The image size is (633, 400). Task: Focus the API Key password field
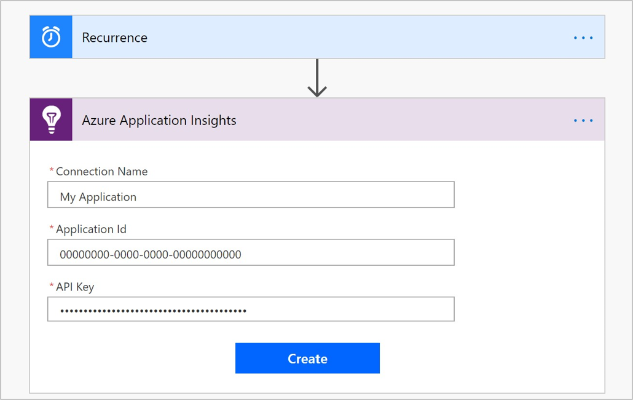click(251, 309)
